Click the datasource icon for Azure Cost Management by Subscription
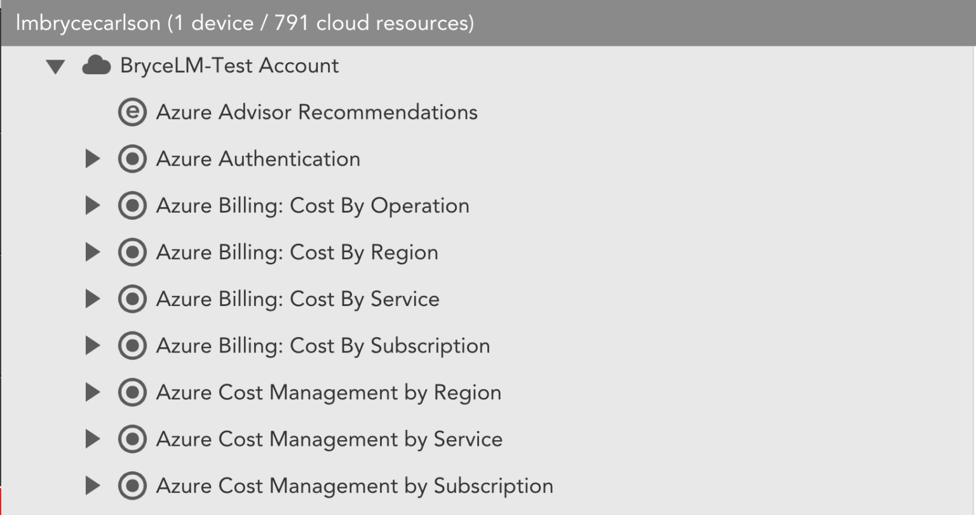The image size is (976, 515). click(x=132, y=485)
